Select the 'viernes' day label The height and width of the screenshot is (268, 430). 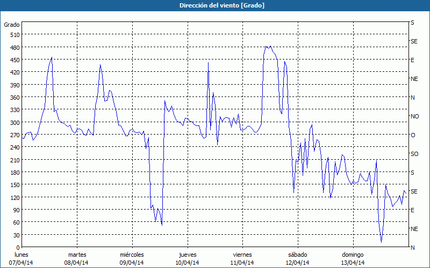pos(242,255)
